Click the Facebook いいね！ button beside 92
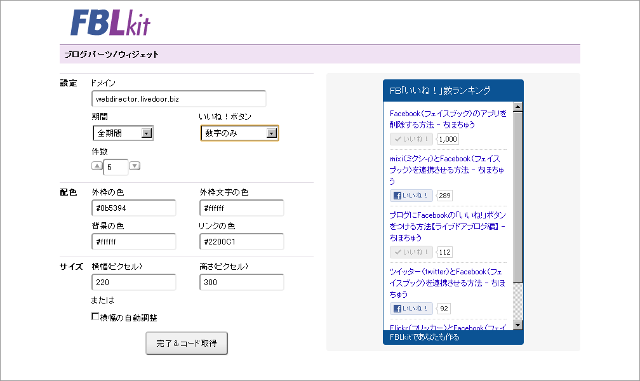 pyautogui.click(x=411, y=309)
